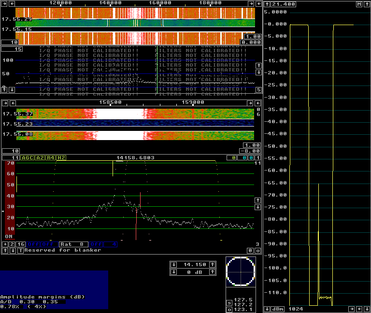Toggle the first blue Off button next to 16

tap(33, 244)
